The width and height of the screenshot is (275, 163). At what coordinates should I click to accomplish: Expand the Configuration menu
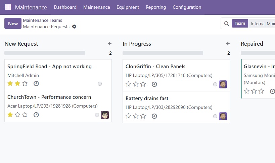[x=187, y=7]
